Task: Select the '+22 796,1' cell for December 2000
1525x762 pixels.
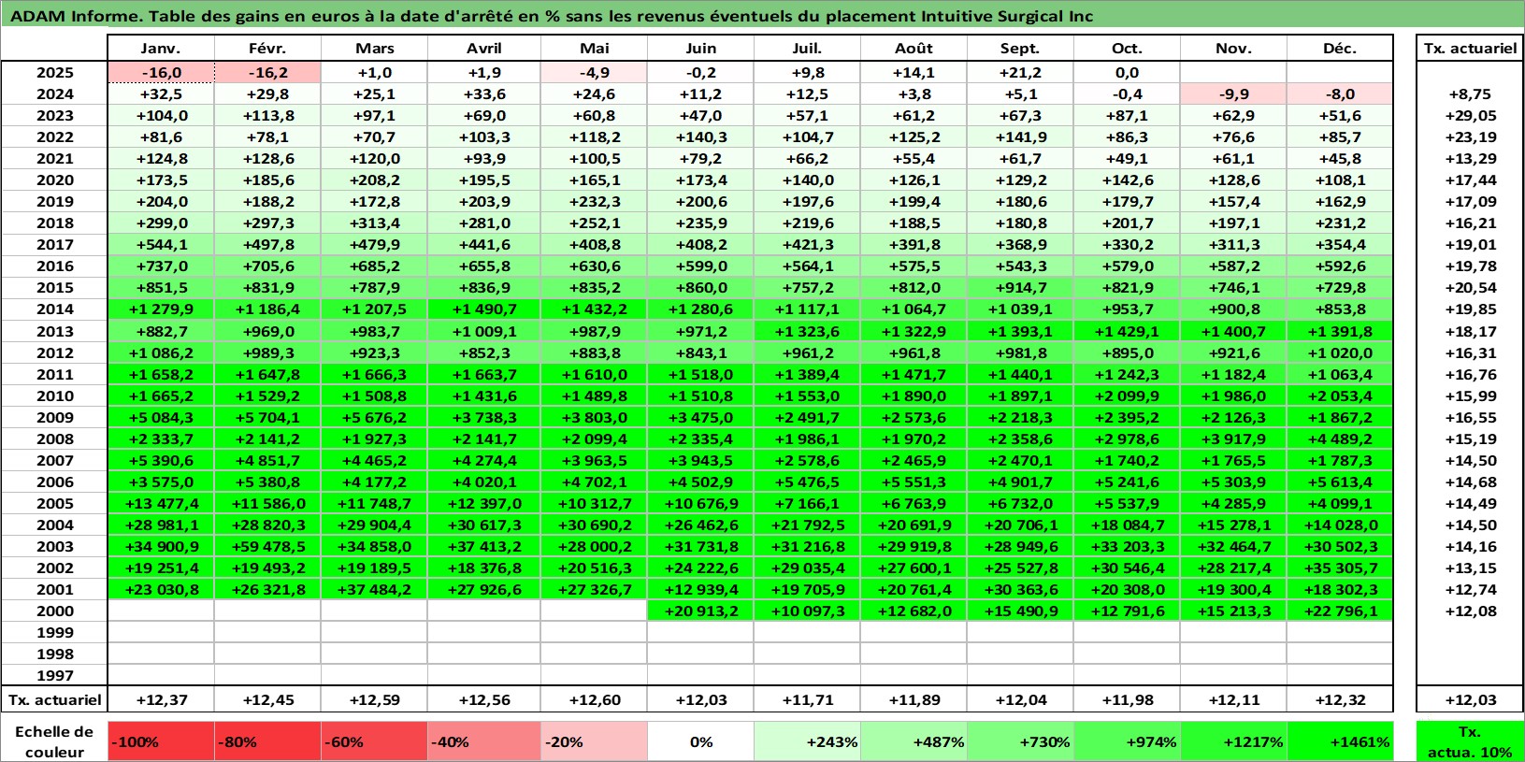Action: pyautogui.click(x=1340, y=611)
